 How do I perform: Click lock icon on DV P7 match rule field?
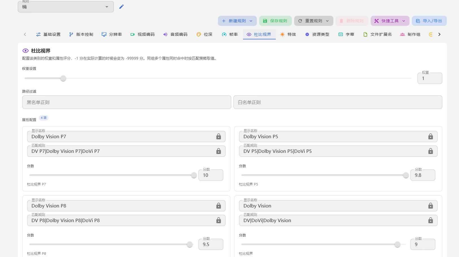click(x=218, y=151)
